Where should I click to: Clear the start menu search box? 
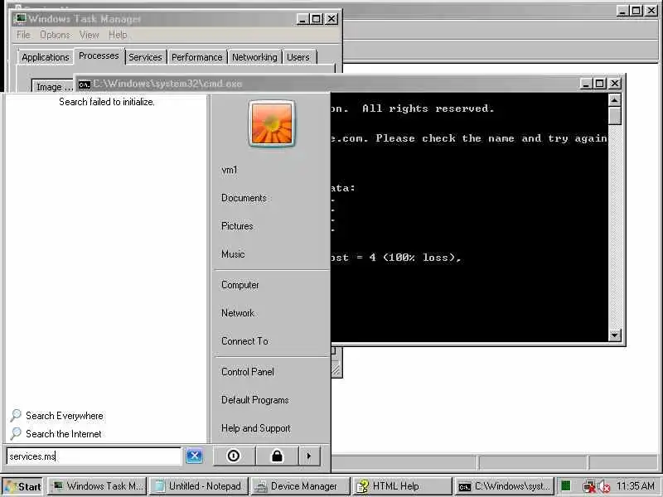point(194,456)
